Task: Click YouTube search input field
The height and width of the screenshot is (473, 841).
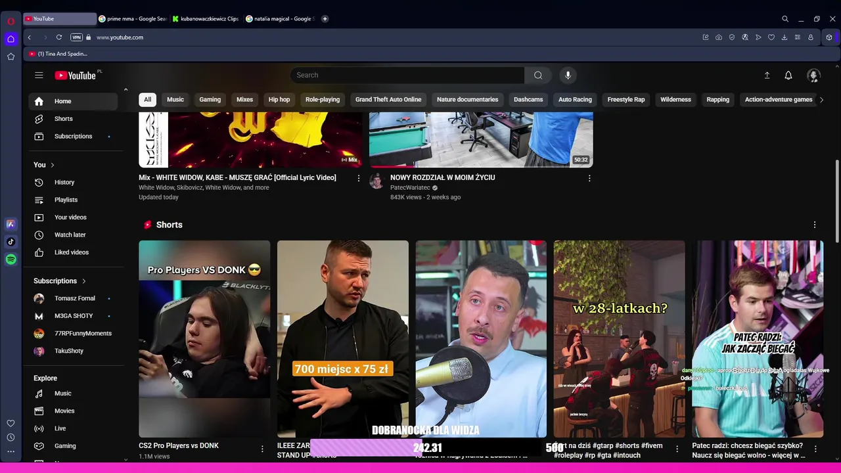Action: coord(407,75)
